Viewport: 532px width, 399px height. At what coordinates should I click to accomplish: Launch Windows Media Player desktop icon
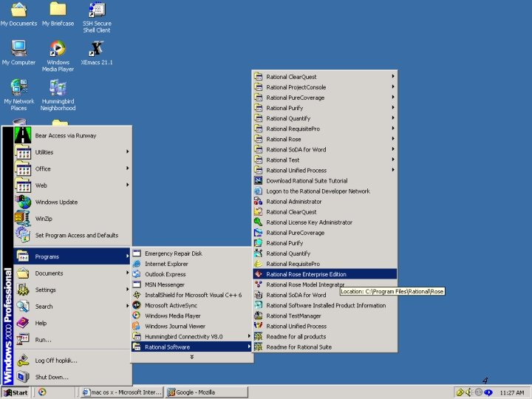(58, 56)
